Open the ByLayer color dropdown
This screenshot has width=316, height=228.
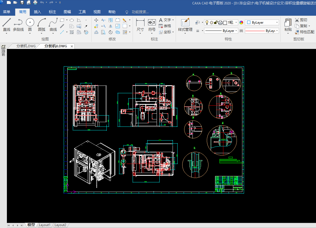coord(277,23)
